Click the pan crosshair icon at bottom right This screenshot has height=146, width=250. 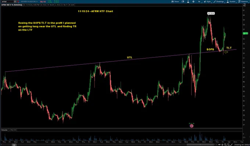point(222,145)
